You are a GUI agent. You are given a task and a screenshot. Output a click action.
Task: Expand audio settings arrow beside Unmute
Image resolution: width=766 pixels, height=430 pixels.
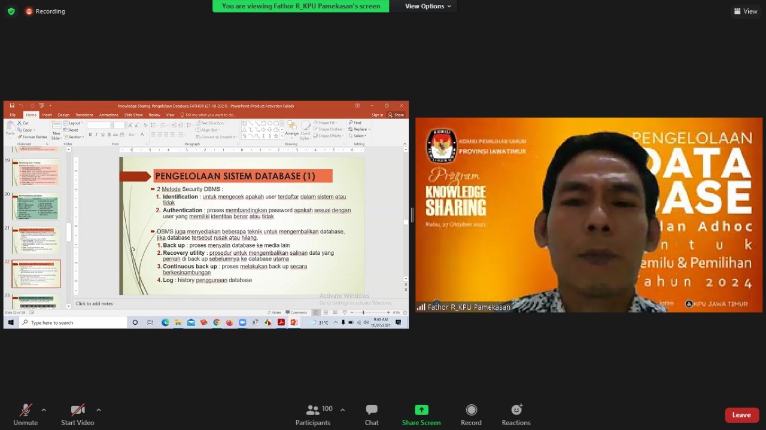[44, 410]
